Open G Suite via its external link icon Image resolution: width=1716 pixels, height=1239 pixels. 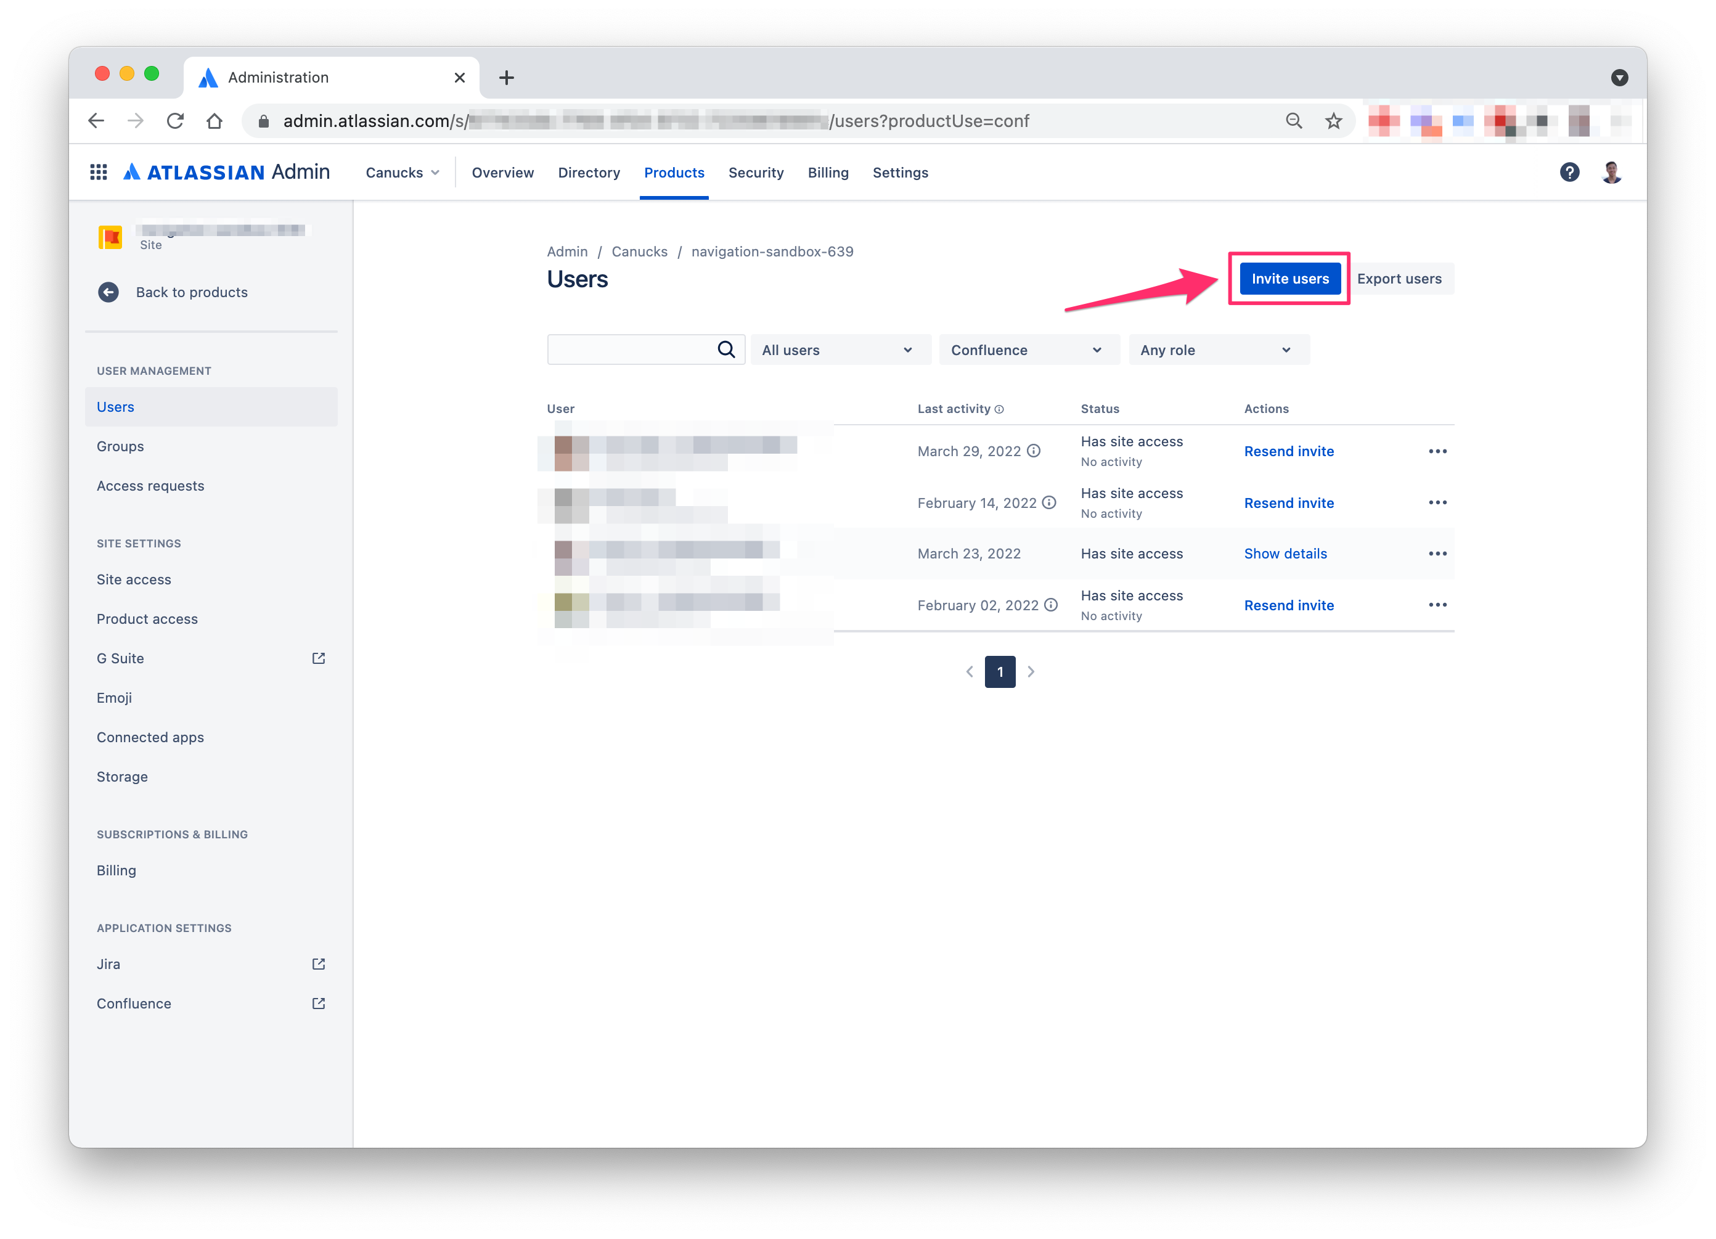coord(318,658)
